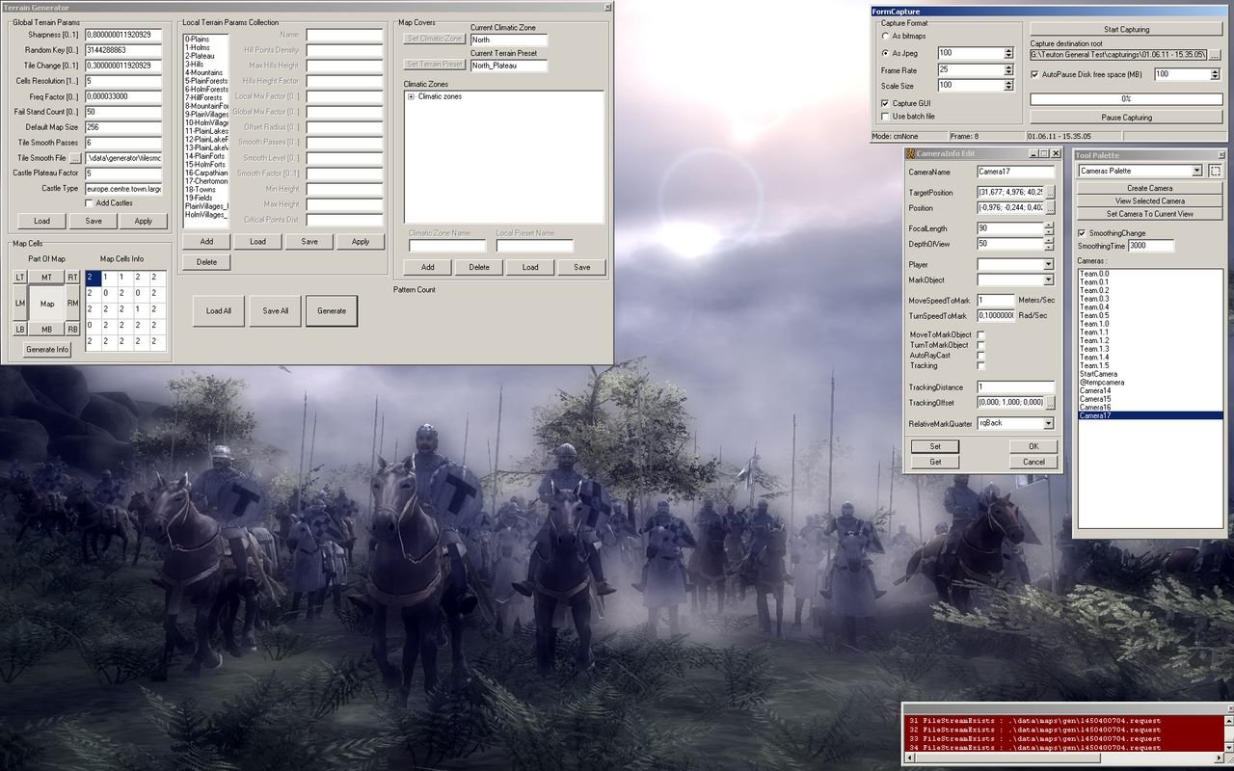The height and width of the screenshot is (771, 1234).
Task: Click the Tile Smooth File browse button
Action: pyautogui.click(x=75, y=158)
